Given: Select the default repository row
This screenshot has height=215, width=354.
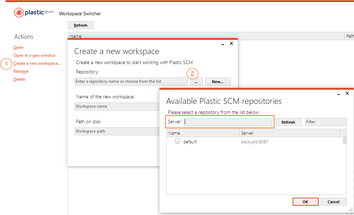Looking at the screenshot, I should [x=254, y=142].
